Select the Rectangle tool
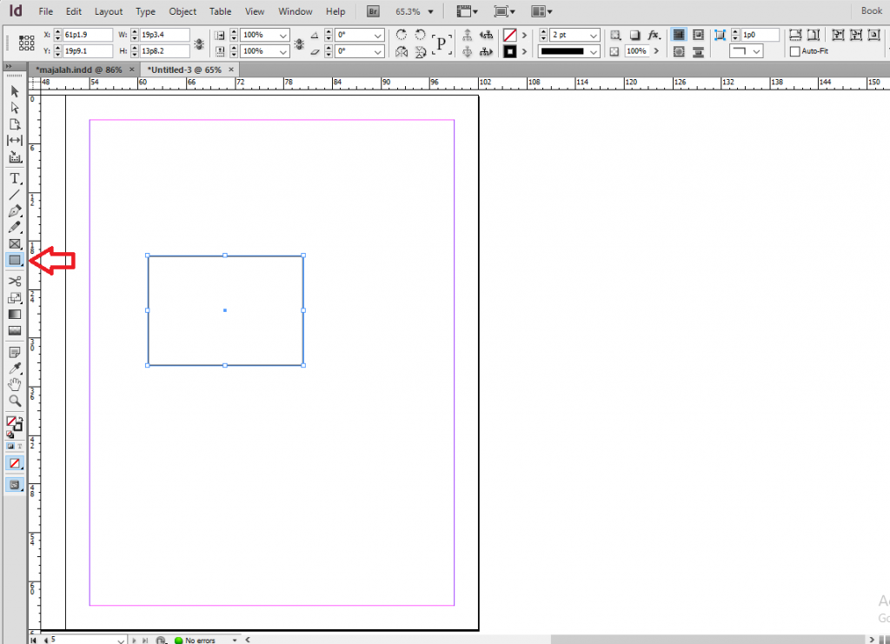 (15, 261)
